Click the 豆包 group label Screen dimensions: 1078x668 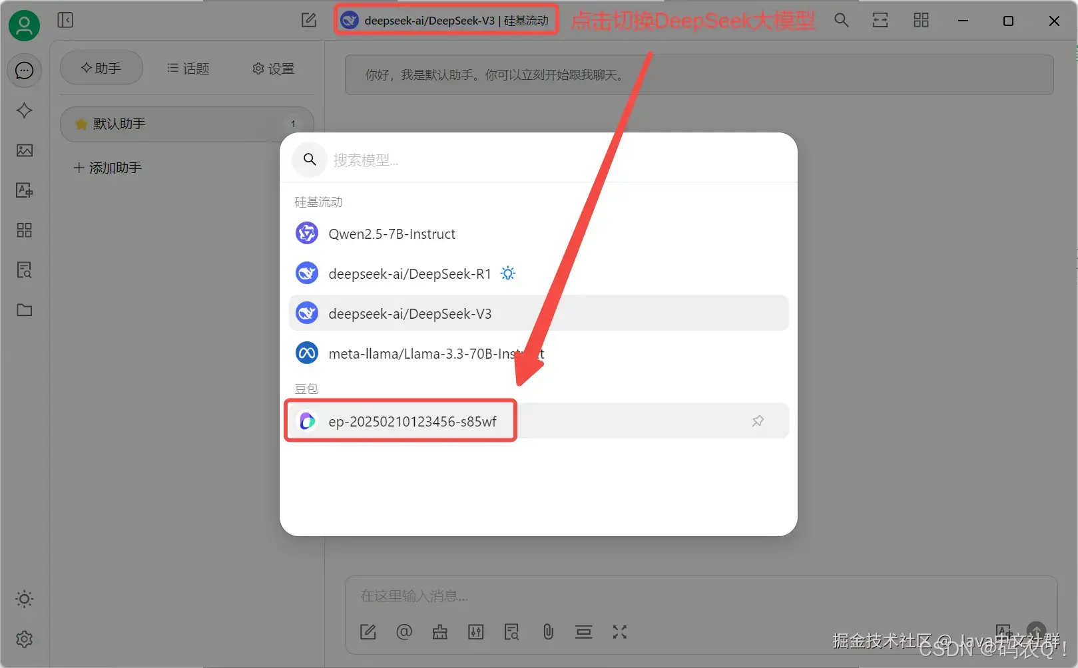click(306, 389)
